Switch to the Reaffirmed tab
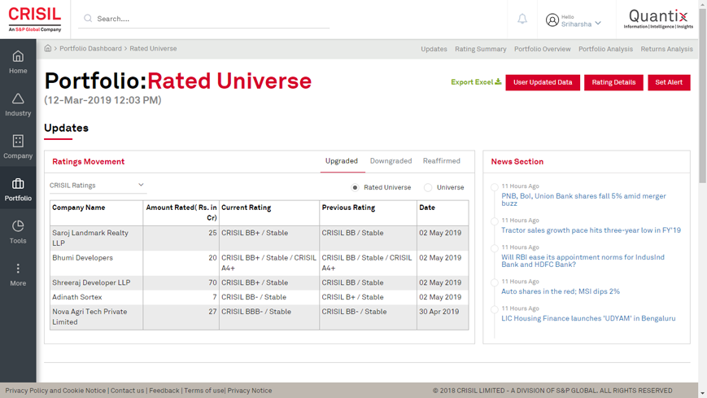 point(441,161)
